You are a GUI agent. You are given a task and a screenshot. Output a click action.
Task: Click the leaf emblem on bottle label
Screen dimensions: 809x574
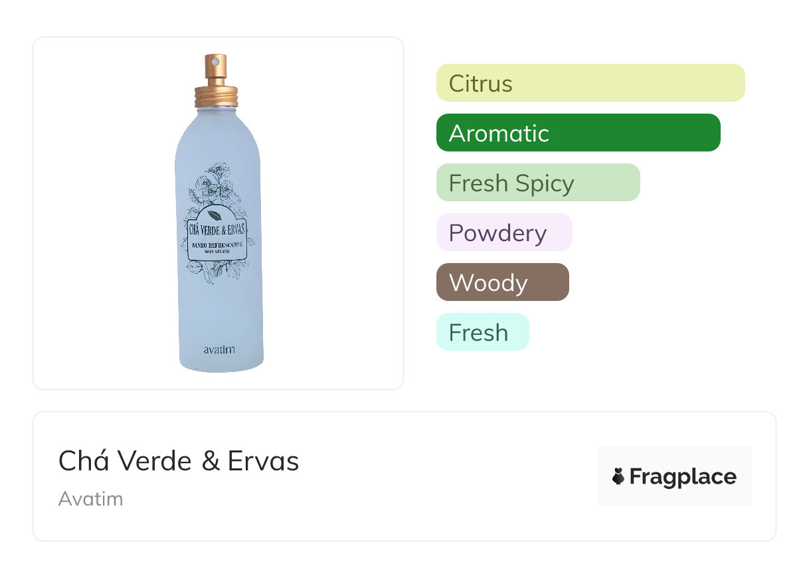coord(215,215)
